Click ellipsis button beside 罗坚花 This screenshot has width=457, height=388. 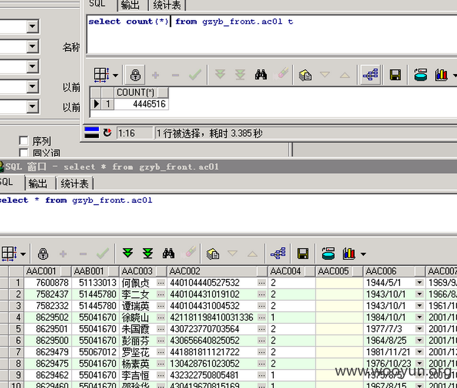(x=161, y=352)
